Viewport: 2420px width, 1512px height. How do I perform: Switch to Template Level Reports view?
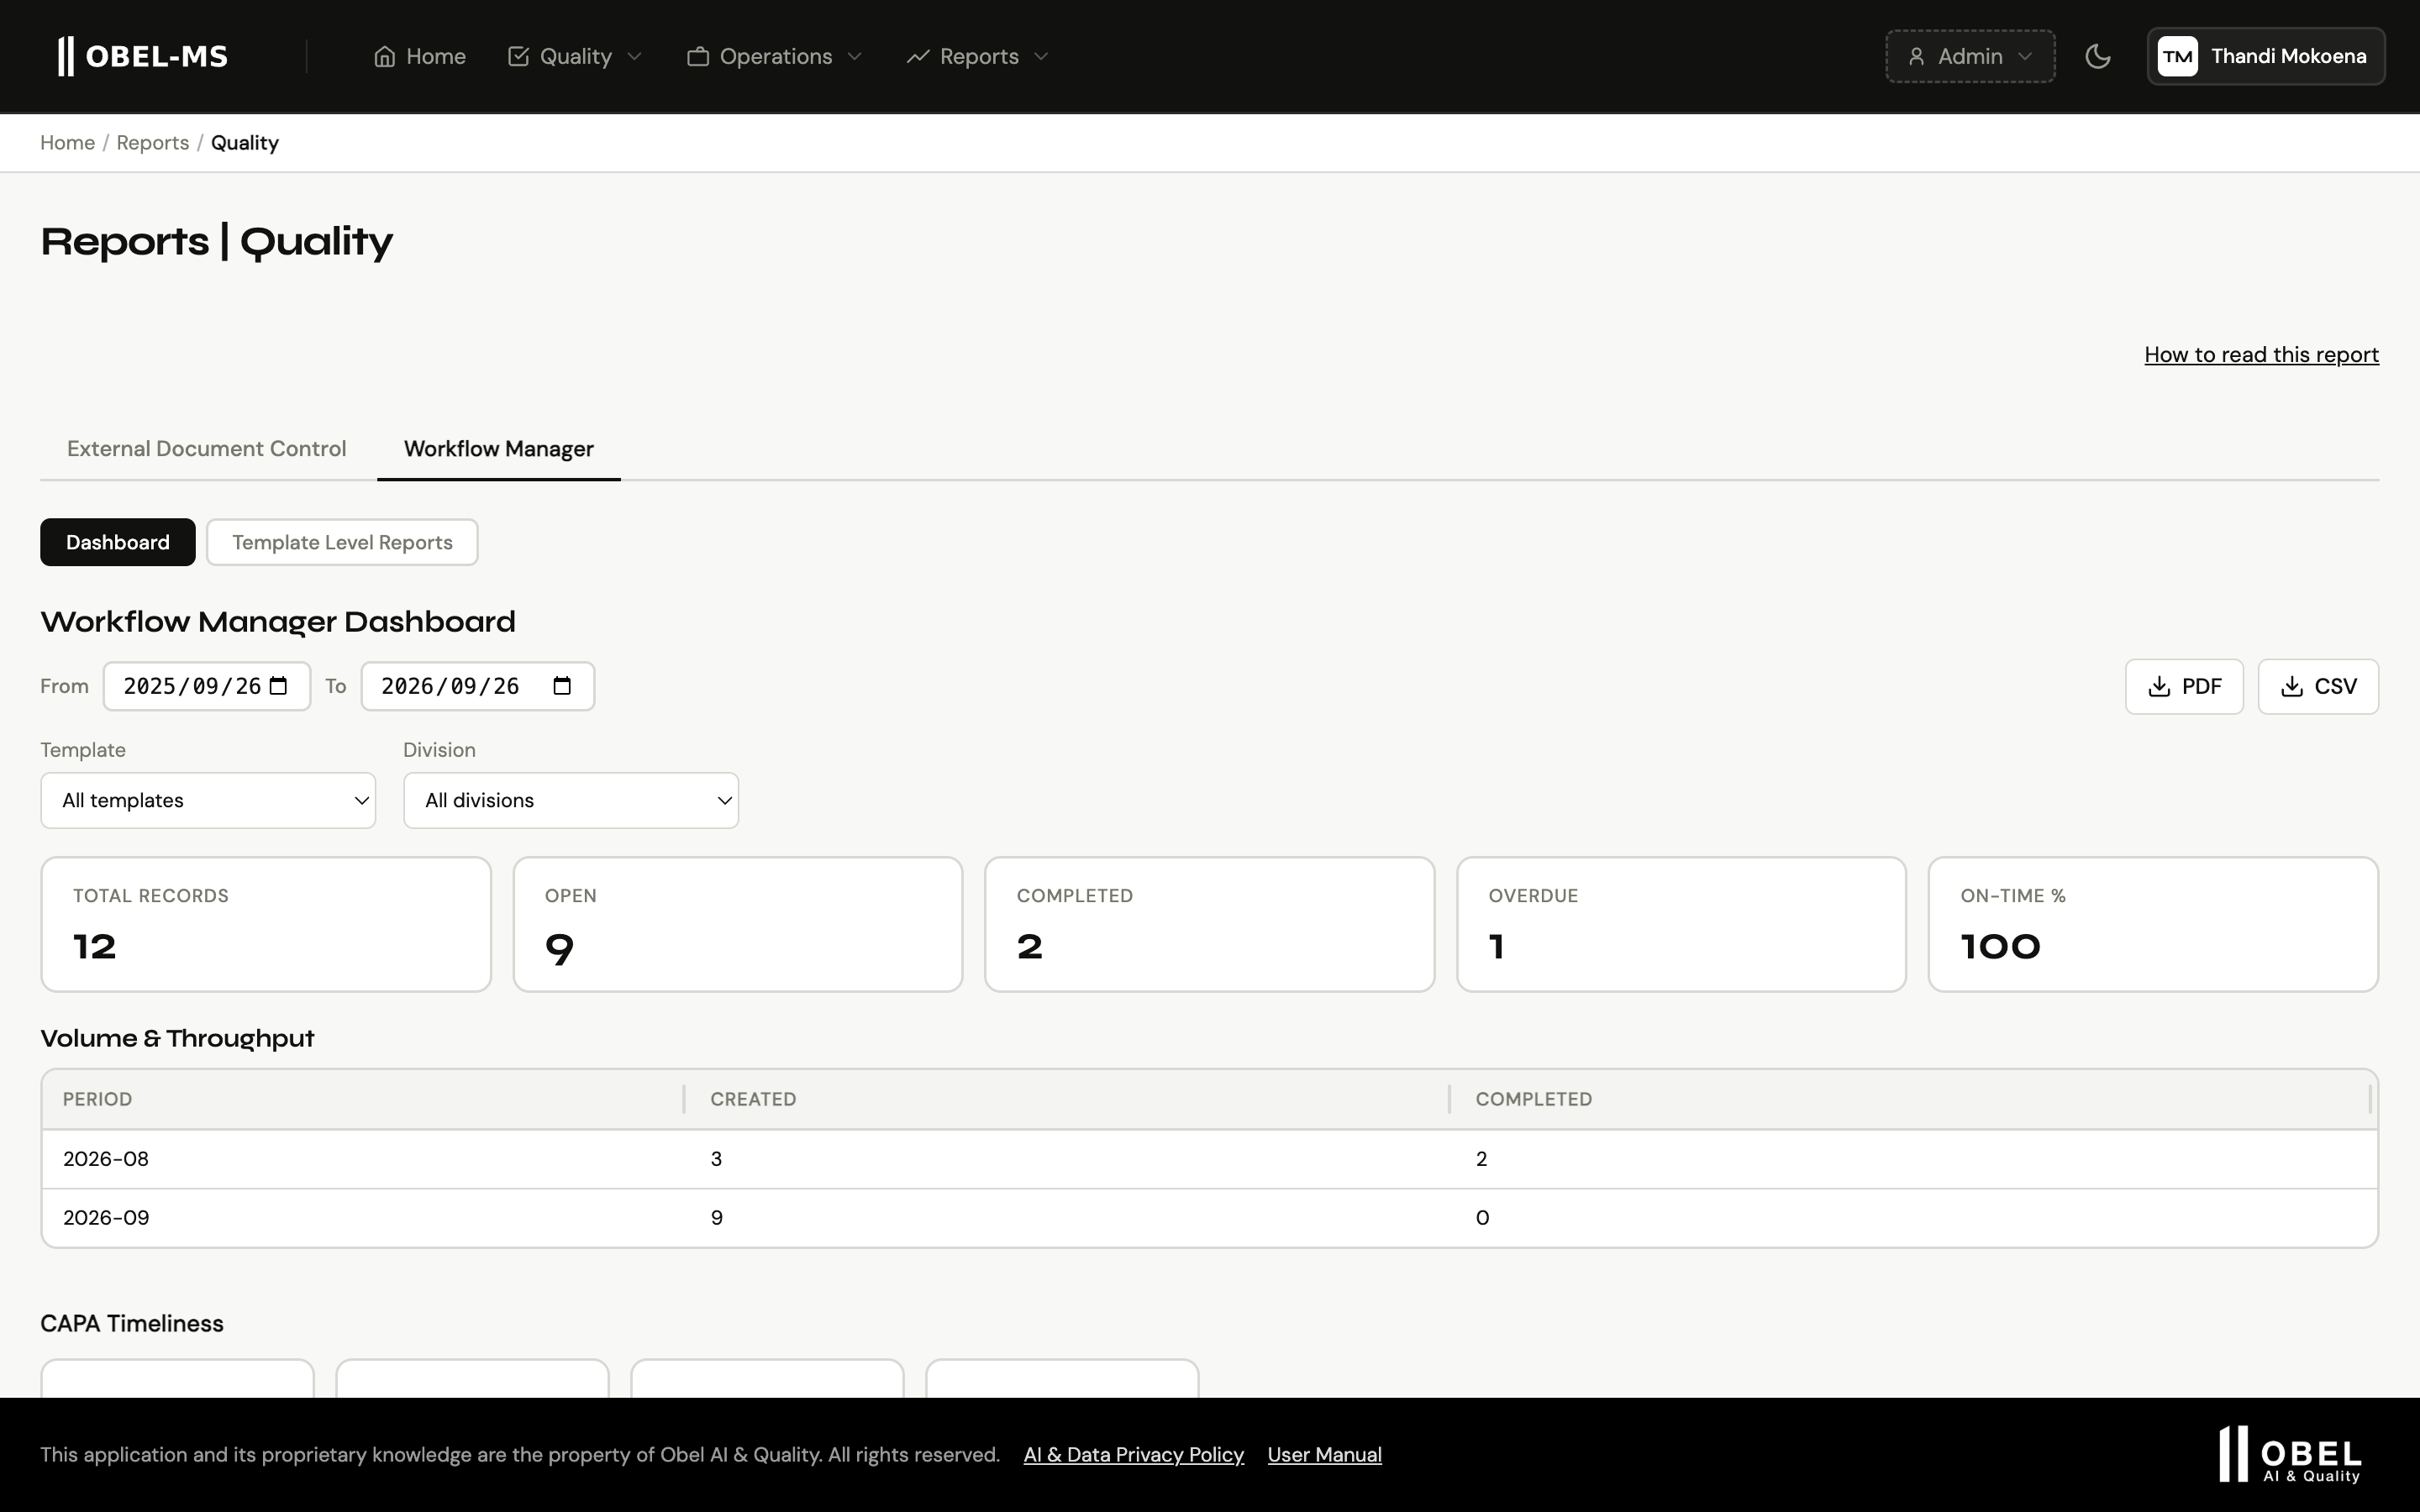coord(342,542)
